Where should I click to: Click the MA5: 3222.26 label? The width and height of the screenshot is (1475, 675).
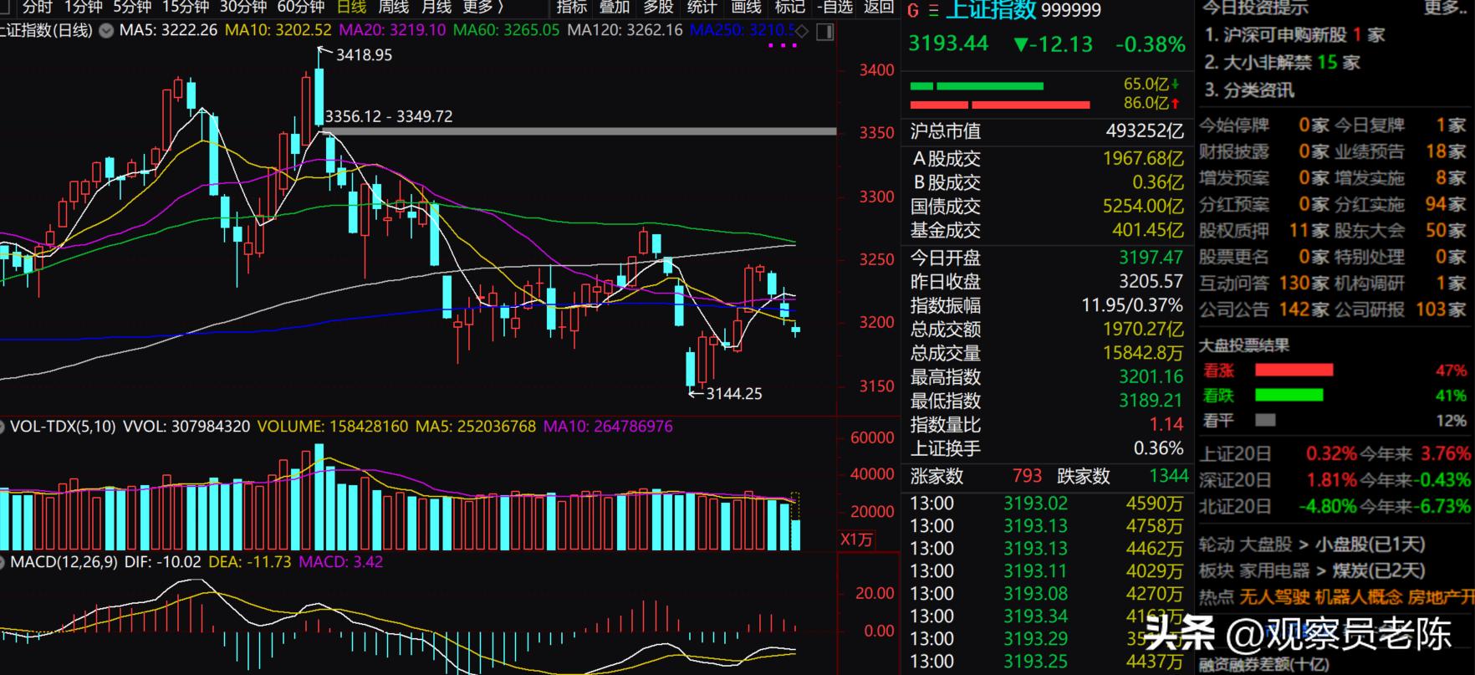click(168, 30)
